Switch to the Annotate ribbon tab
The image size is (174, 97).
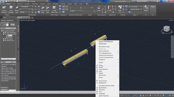55,4
